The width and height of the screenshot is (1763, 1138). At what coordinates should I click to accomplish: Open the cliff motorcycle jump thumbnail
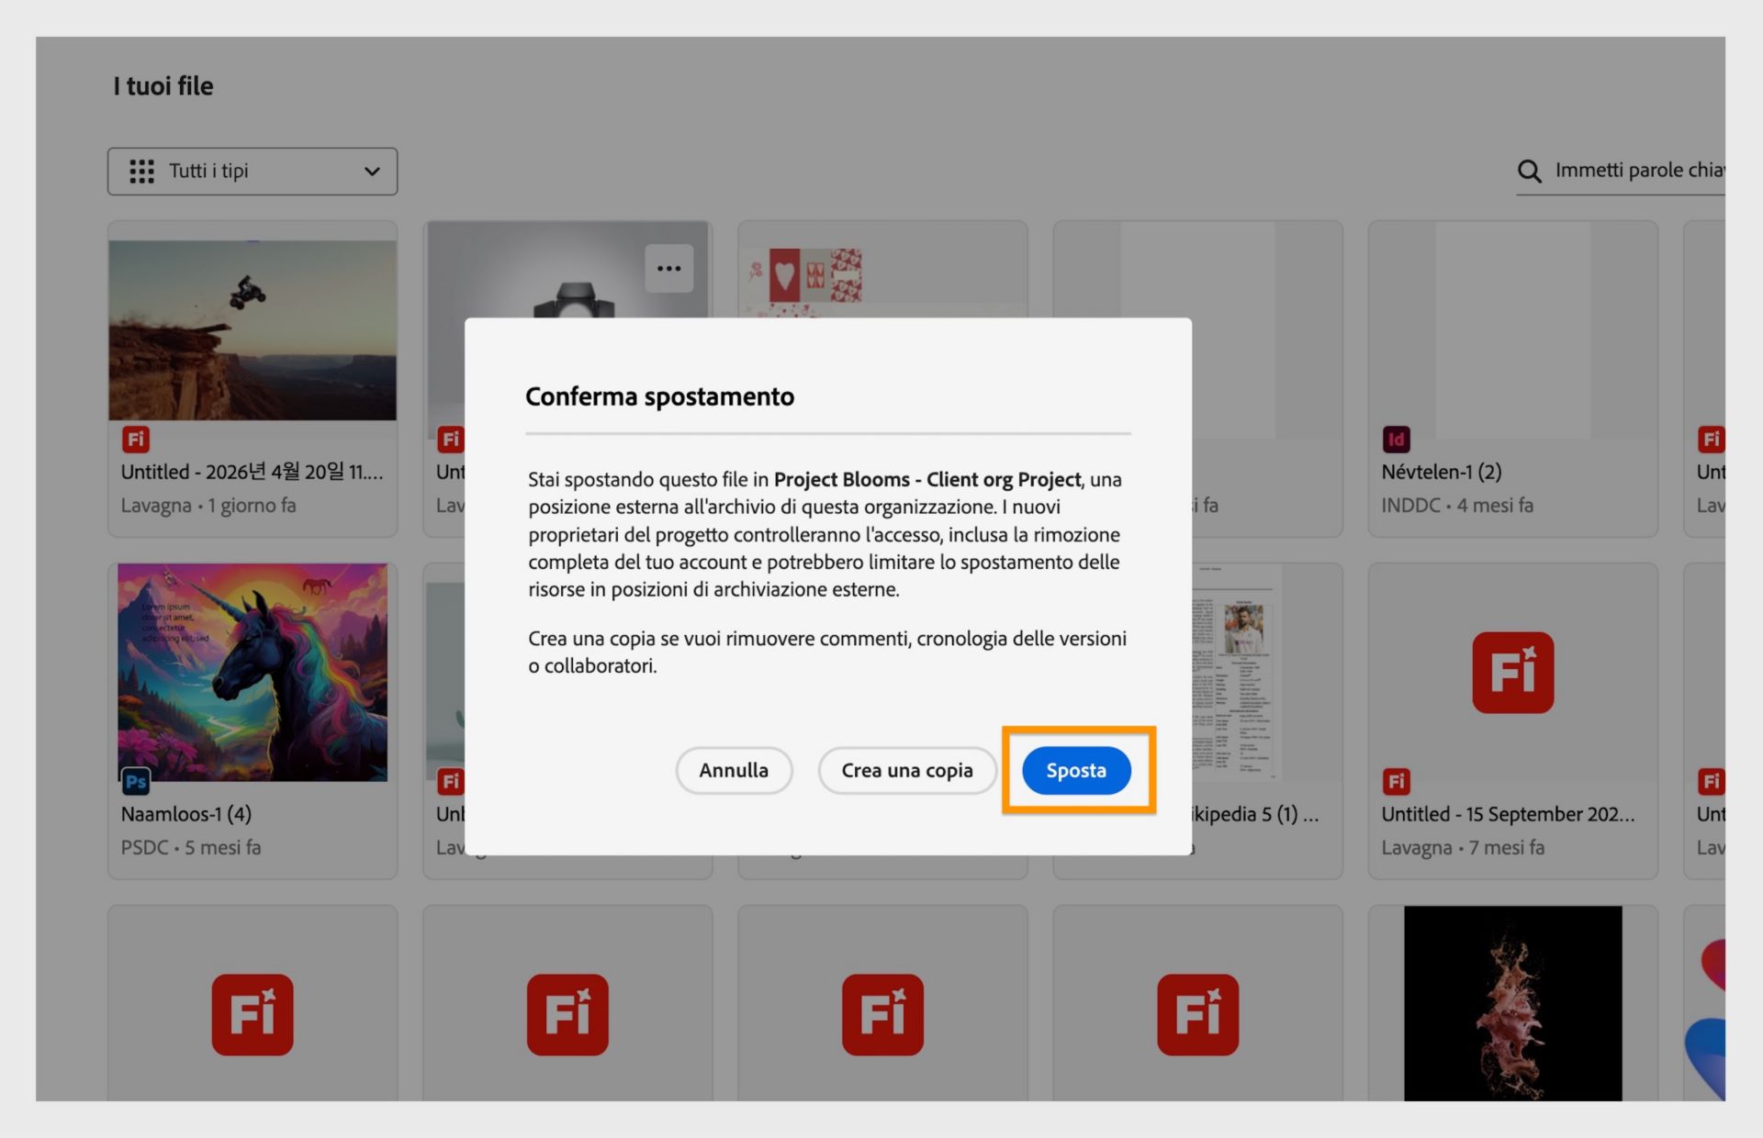[x=253, y=330]
